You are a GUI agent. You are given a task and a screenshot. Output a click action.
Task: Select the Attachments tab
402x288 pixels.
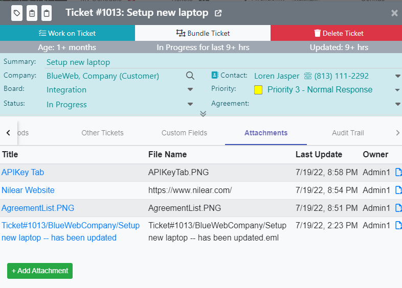point(266,133)
